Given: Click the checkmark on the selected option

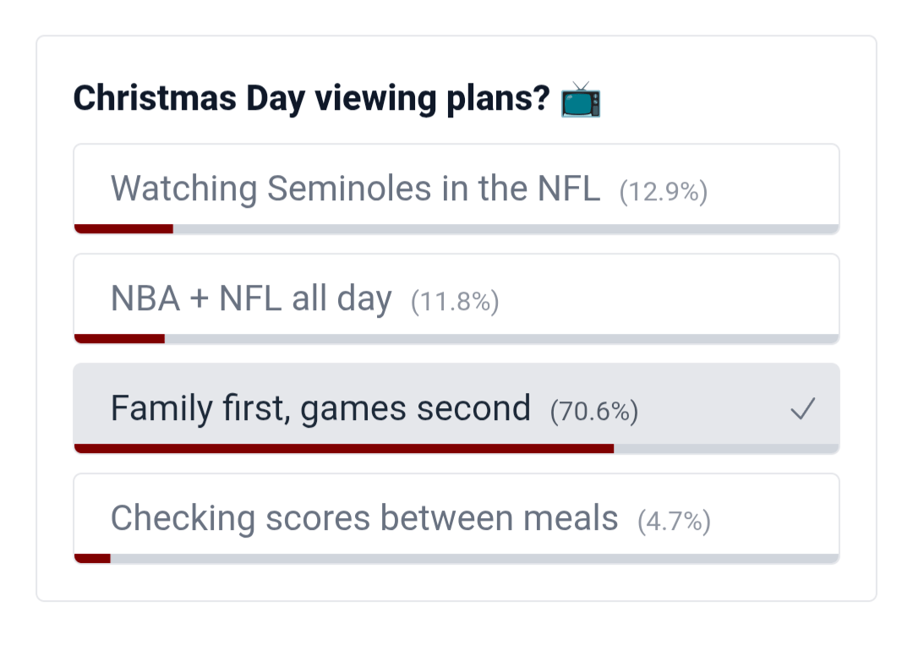Looking at the screenshot, I should click(802, 410).
